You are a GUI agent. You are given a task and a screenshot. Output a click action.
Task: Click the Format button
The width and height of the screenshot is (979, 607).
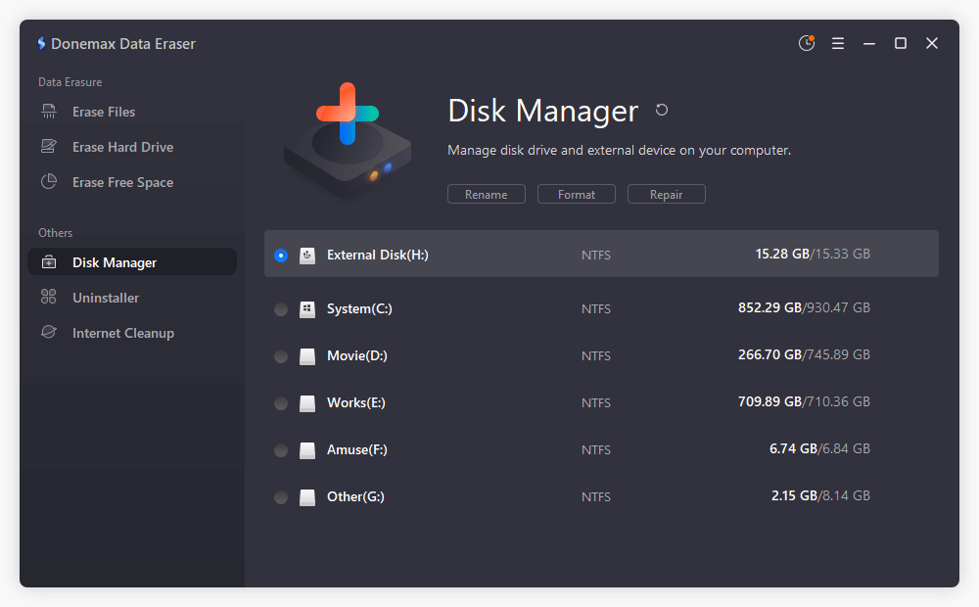pyautogui.click(x=577, y=194)
